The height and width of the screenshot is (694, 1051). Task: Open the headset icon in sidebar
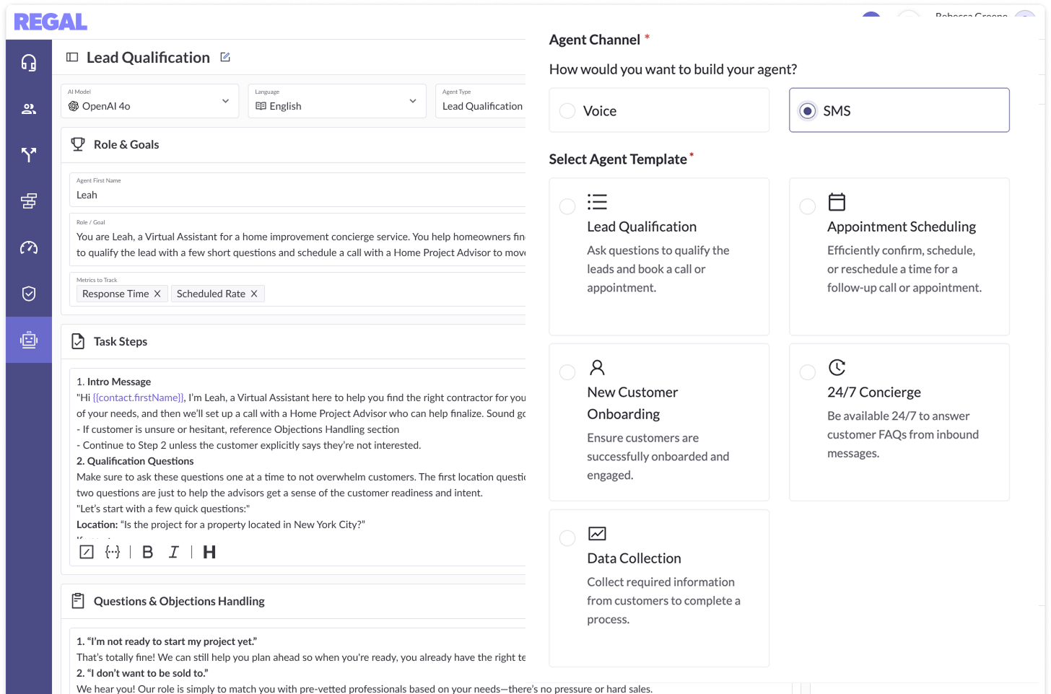(x=29, y=63)
